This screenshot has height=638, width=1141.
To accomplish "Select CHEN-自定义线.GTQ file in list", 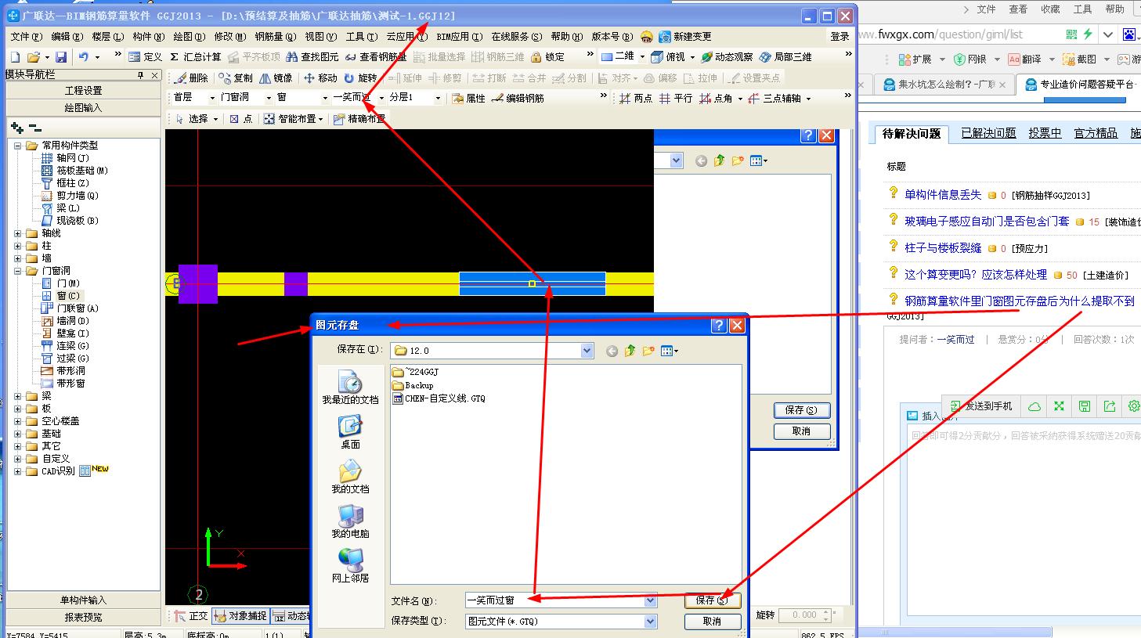I will (x=439, y=398).
